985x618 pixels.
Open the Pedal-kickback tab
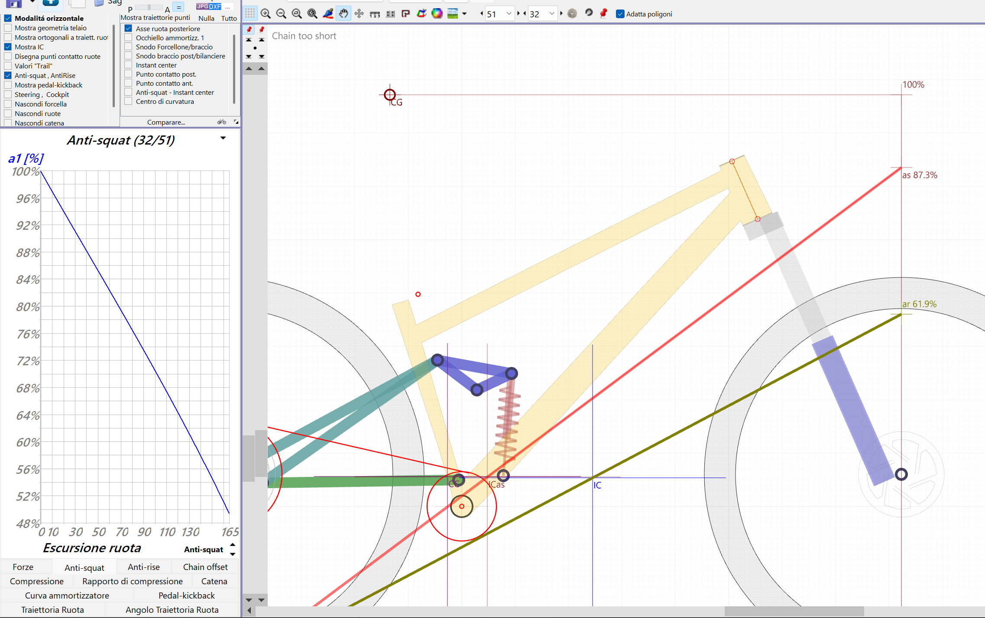[187, 595]
